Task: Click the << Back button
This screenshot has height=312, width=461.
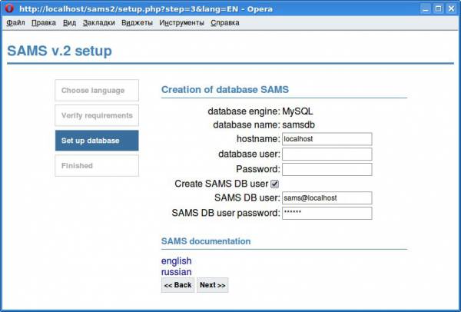Action: click(177, 285)
